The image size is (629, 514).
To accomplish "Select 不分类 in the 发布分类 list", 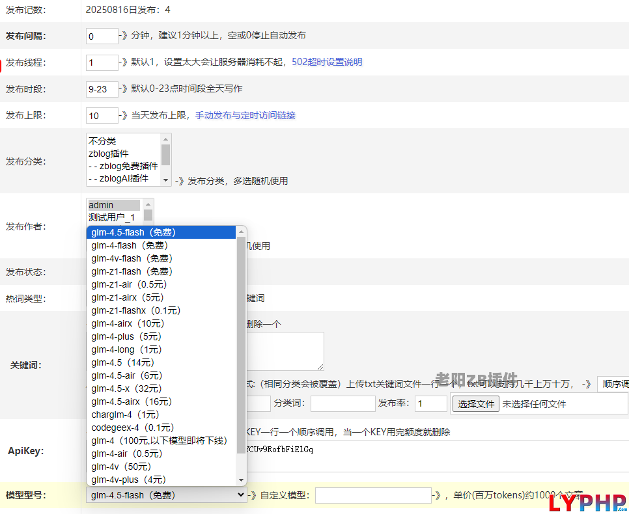I will click(x=124, y=141).
